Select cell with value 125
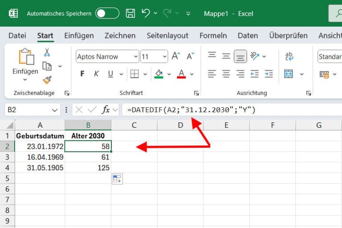The height and width of the screenshot is (228, 342). [x=88, y=167]
